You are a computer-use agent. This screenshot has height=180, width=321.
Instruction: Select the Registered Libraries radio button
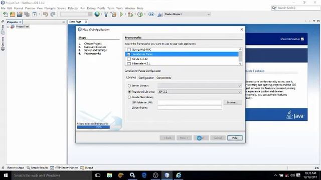click(129, 92)
